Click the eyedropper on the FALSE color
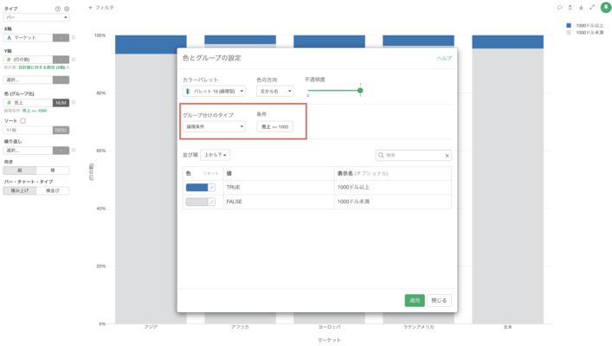Screen dimensions: 612x346 click(x=211, y=202)
